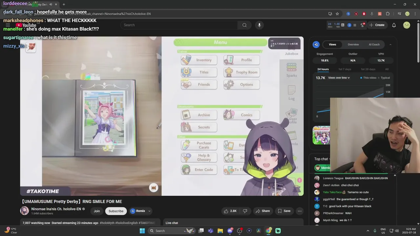Show hidden system tray icons
This screenshot has height=236, width=420.
(x=367, y=231)
